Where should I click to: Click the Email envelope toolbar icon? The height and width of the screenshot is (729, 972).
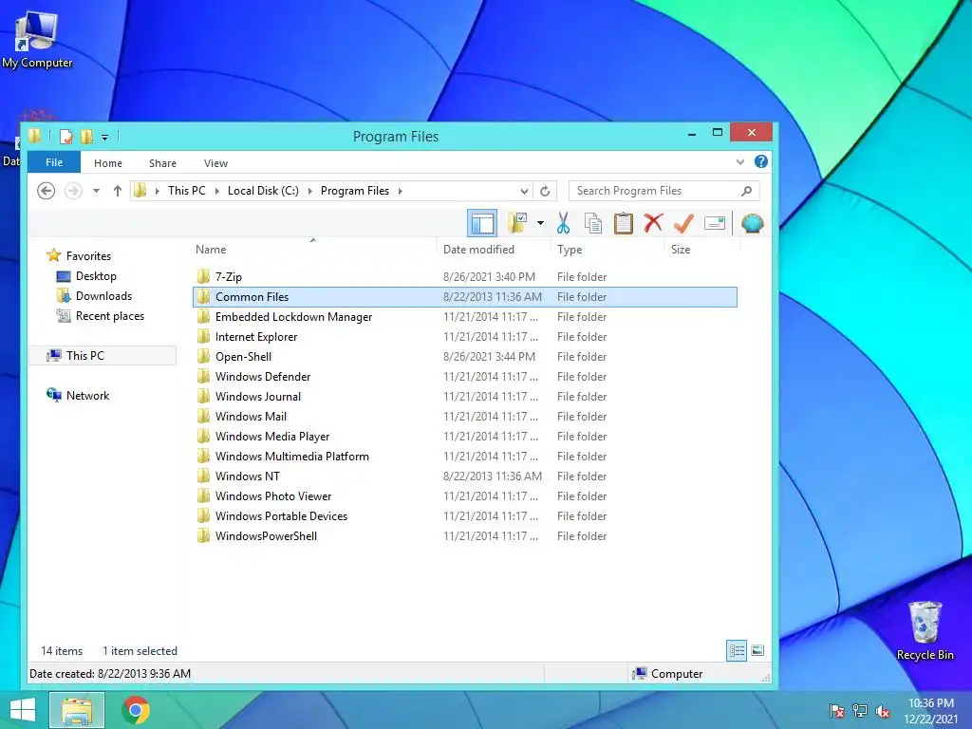pyautogui.click(x=715, y=223)
